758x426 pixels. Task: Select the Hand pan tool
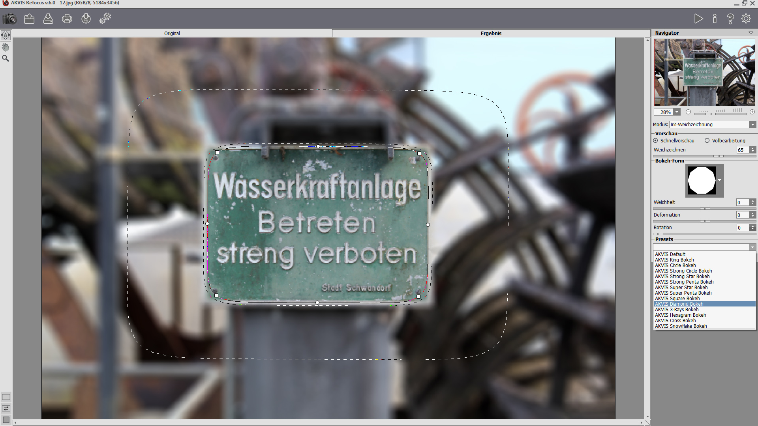(6, 47)
